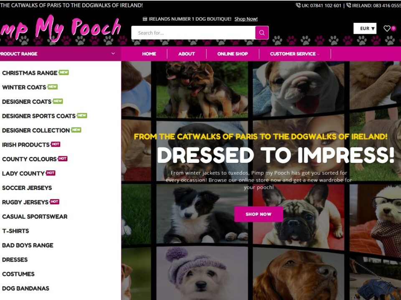
Task: Follow the Shop Now! link in header
Action: point(246,19)
